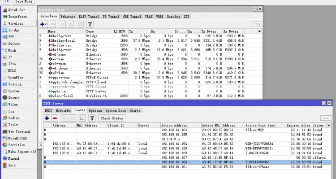336x179 pixels.
Task: Click Exit in sidebar
Action: 12,165
